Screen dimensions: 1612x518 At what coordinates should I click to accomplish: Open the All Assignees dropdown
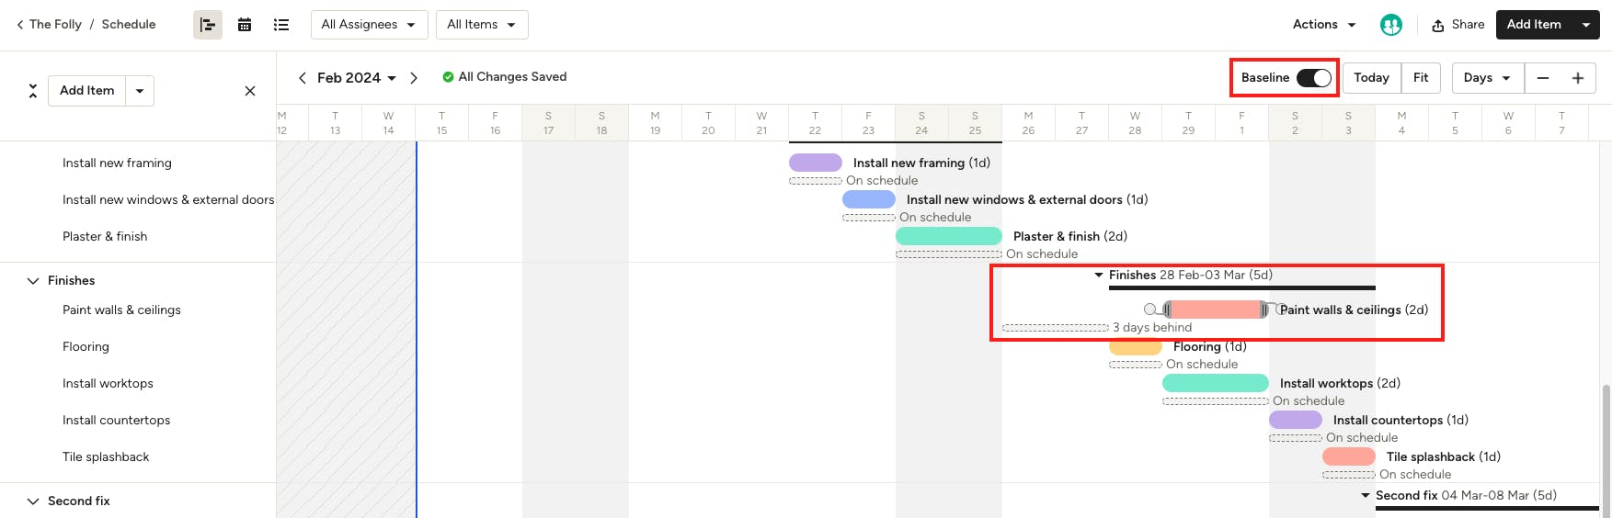click(x=369, y=25)
